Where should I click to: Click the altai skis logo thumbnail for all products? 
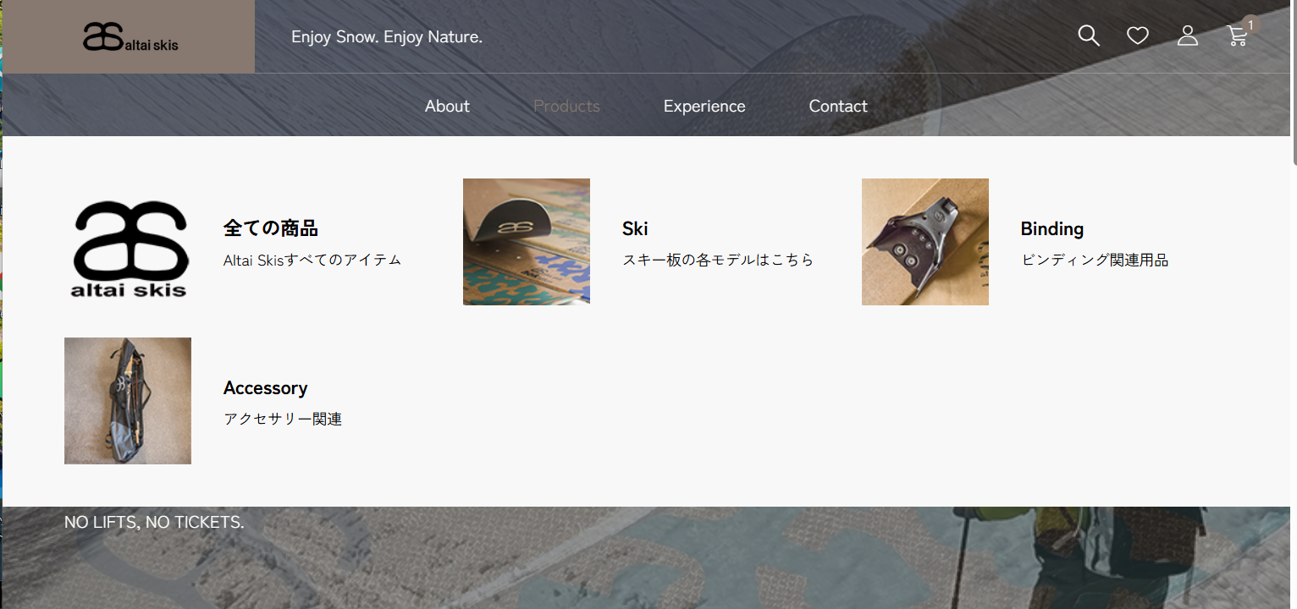pos(128,242)
